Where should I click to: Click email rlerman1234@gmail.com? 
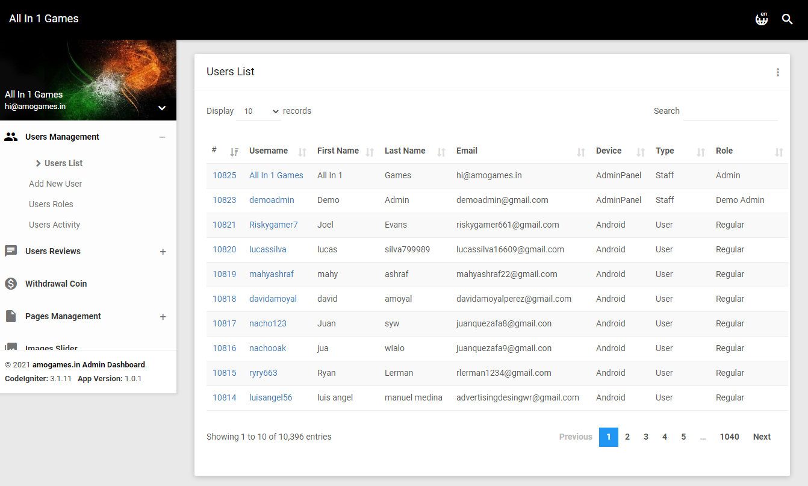[x=504, y=373]
